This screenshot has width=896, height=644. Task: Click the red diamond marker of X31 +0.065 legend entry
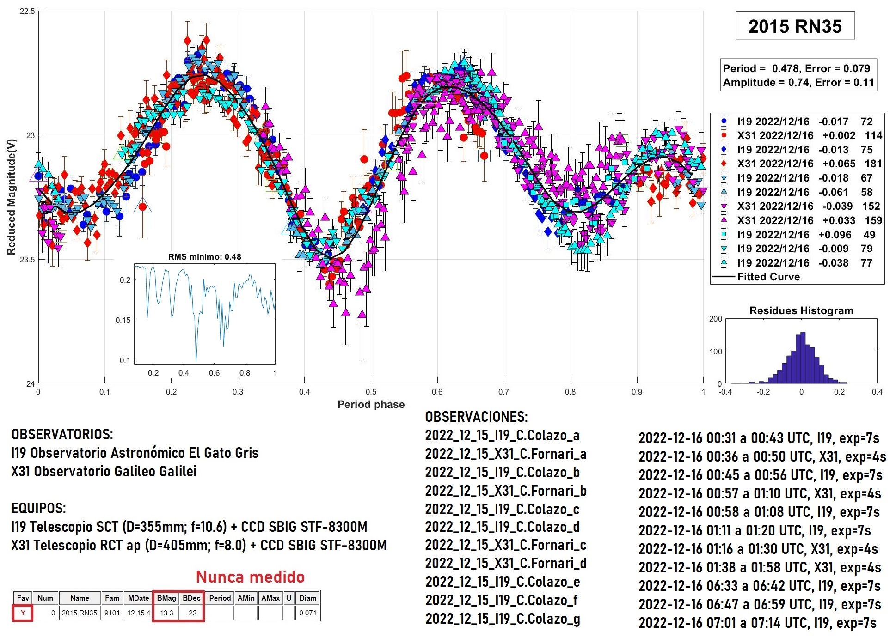coord(724,164)
